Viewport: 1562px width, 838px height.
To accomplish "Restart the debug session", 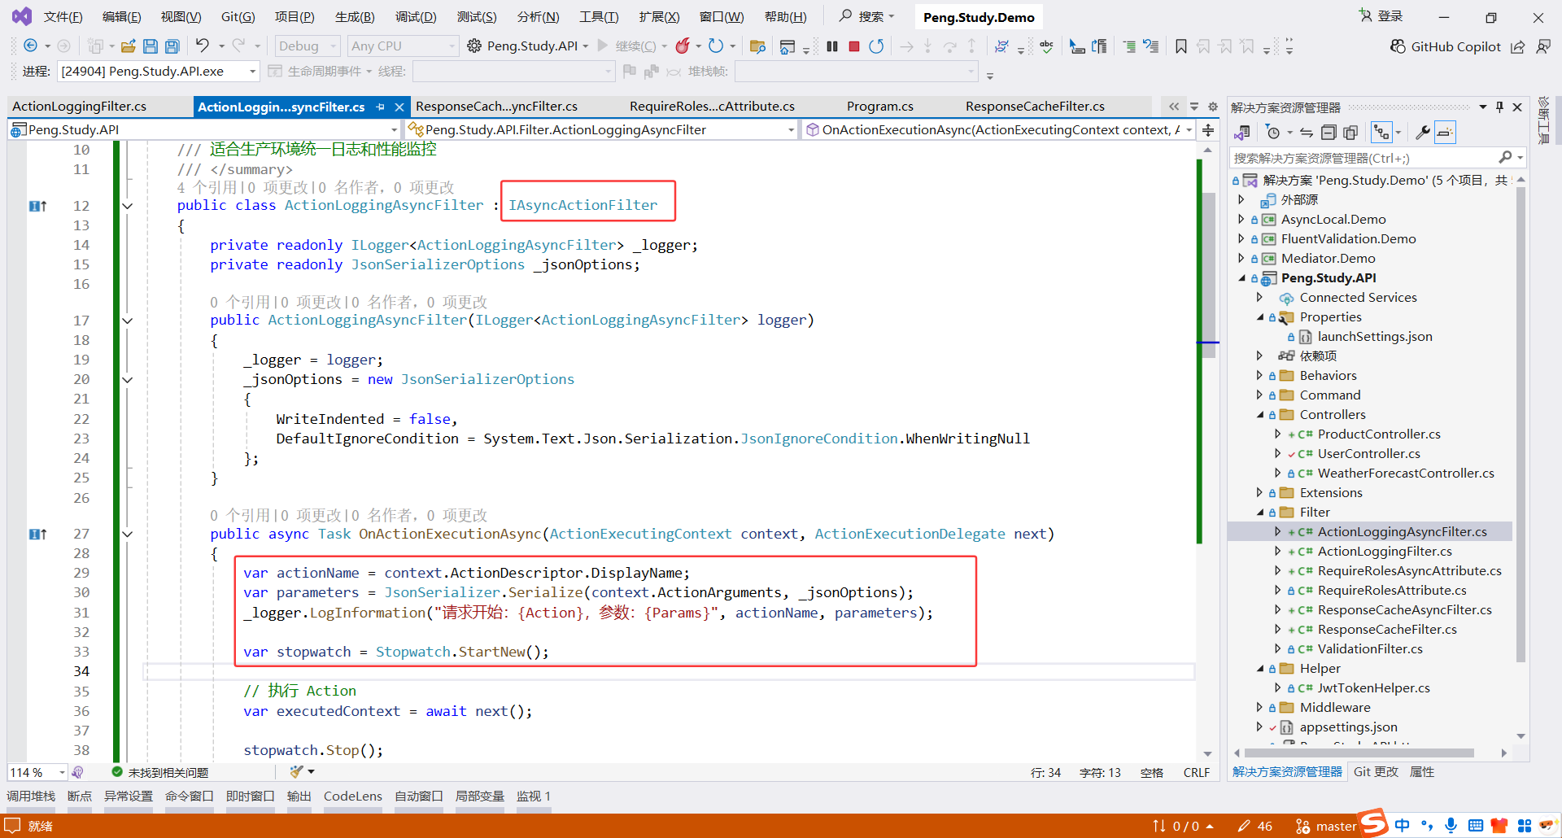I will point(876,46).
